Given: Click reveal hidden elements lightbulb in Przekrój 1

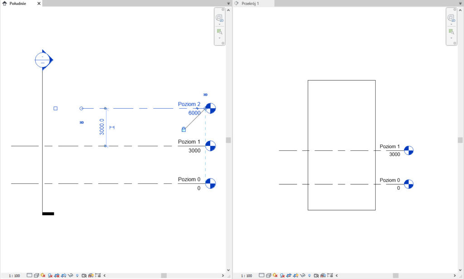Looking at the screenshot, I should [x=309, y=275].
